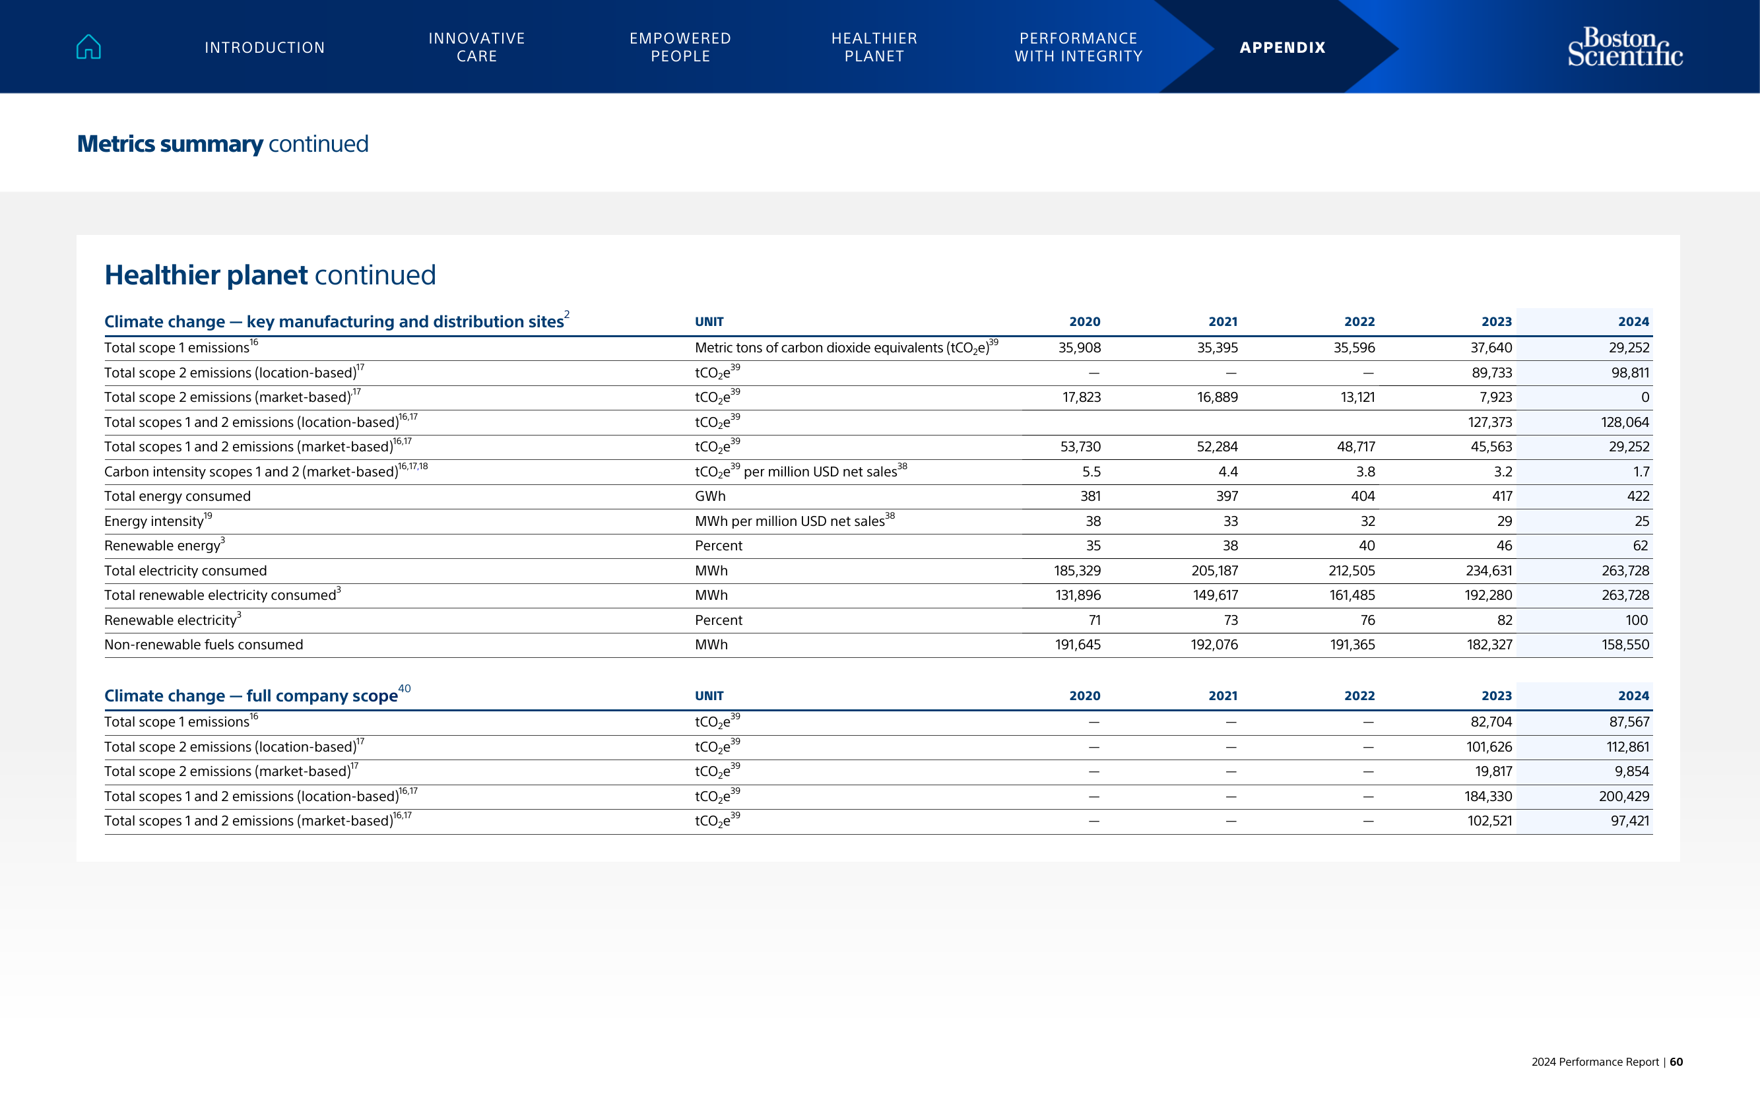The image size is (1760, 1100).
Task: Select the key manufacturing and distribution sites heading
Action: click(337, 321)
